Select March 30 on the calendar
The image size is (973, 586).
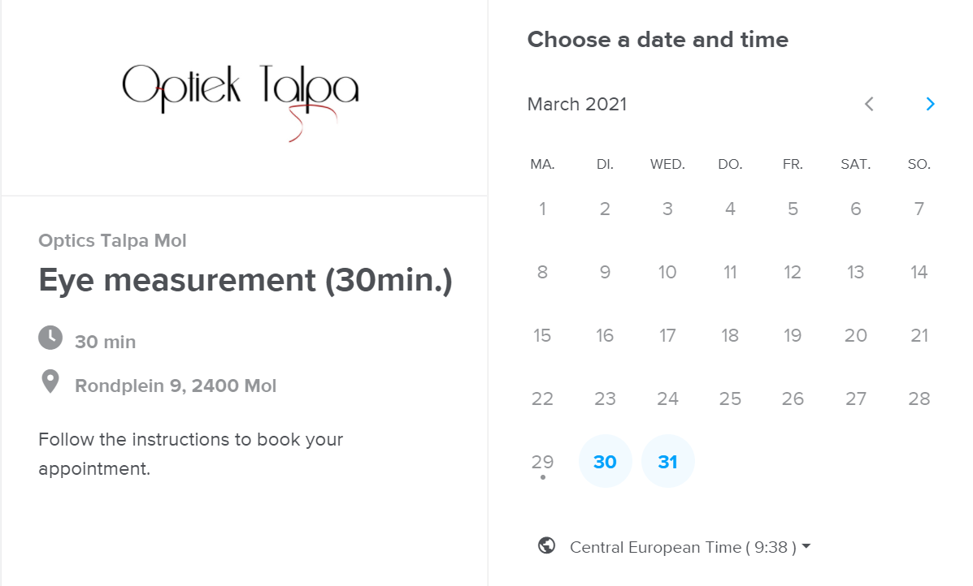(x=605, y=462)
